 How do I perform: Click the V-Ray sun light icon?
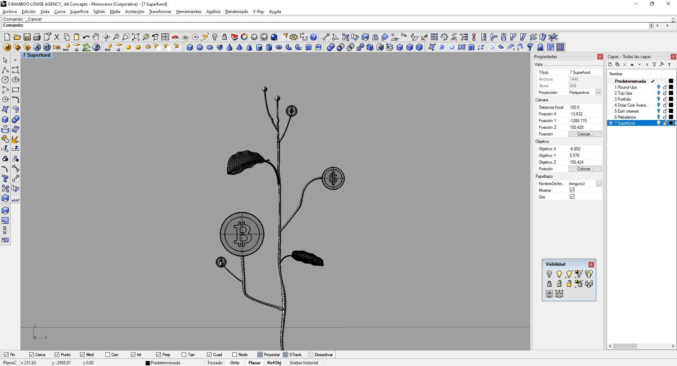point(66,47)
